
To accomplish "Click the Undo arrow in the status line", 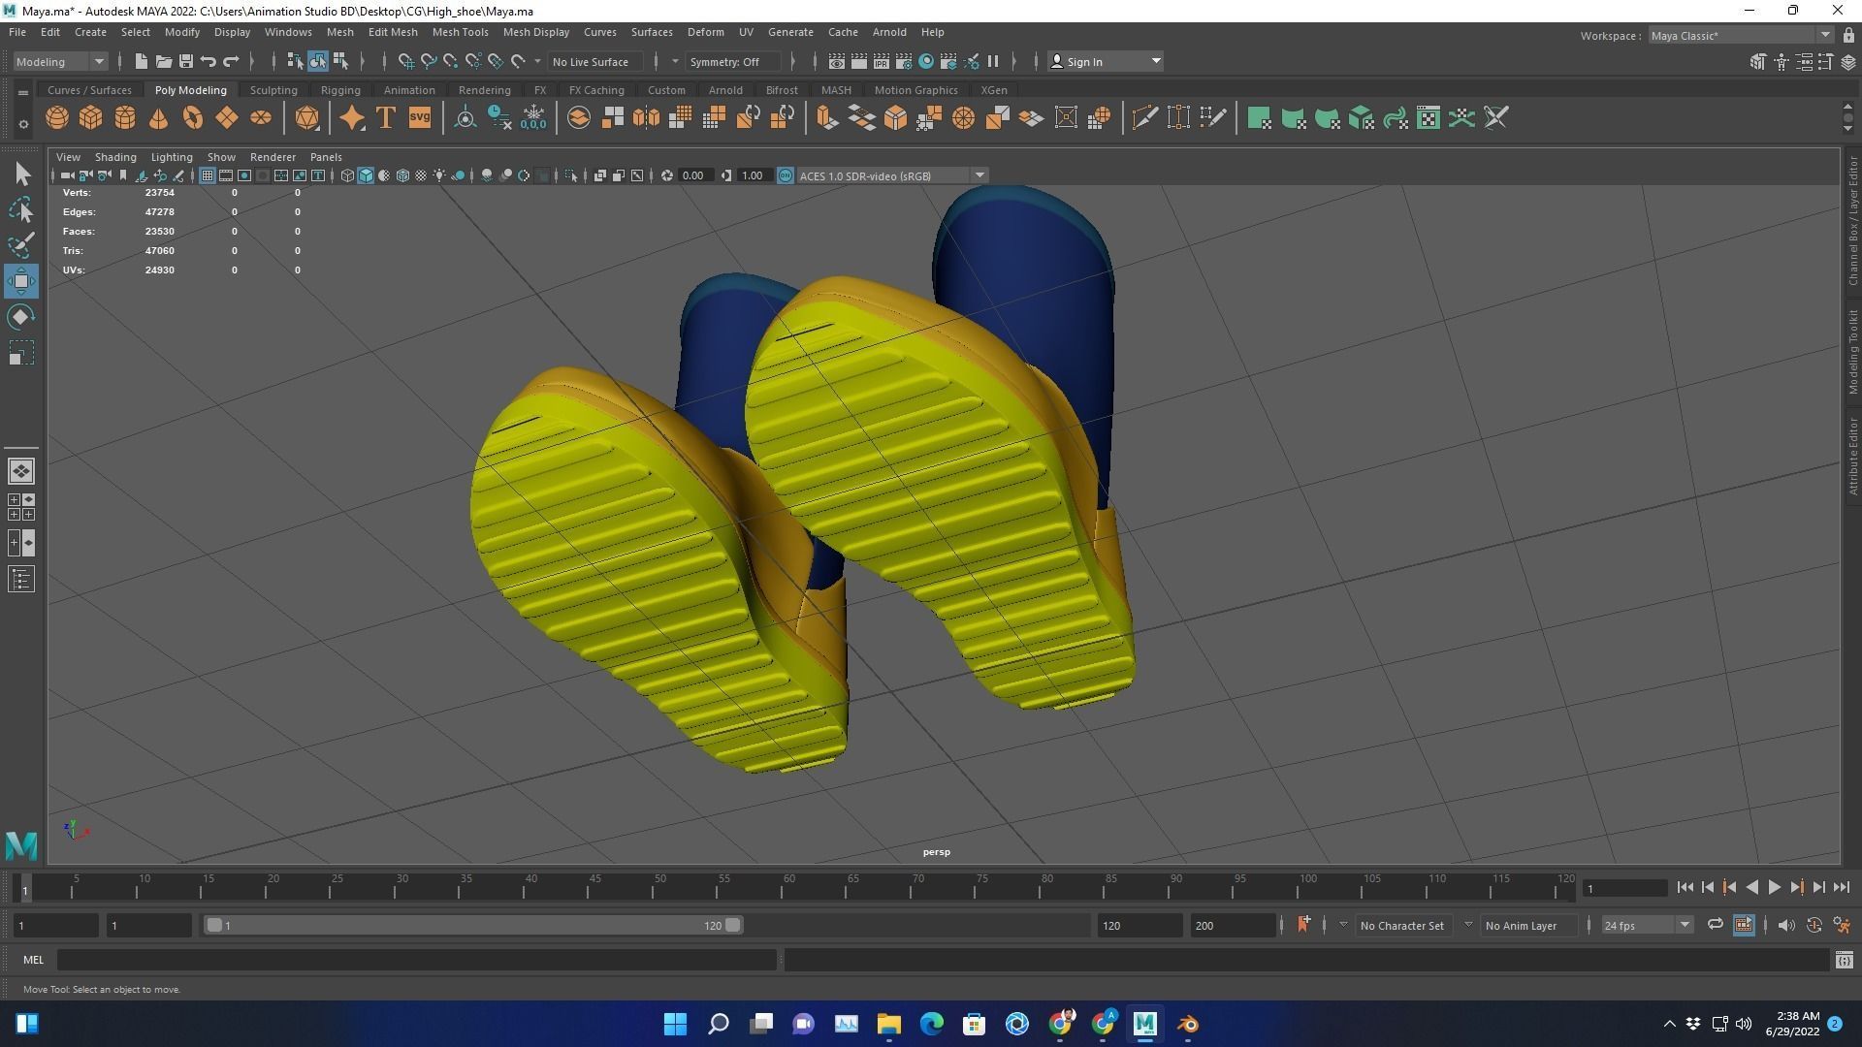I will (x=208, y=61).
